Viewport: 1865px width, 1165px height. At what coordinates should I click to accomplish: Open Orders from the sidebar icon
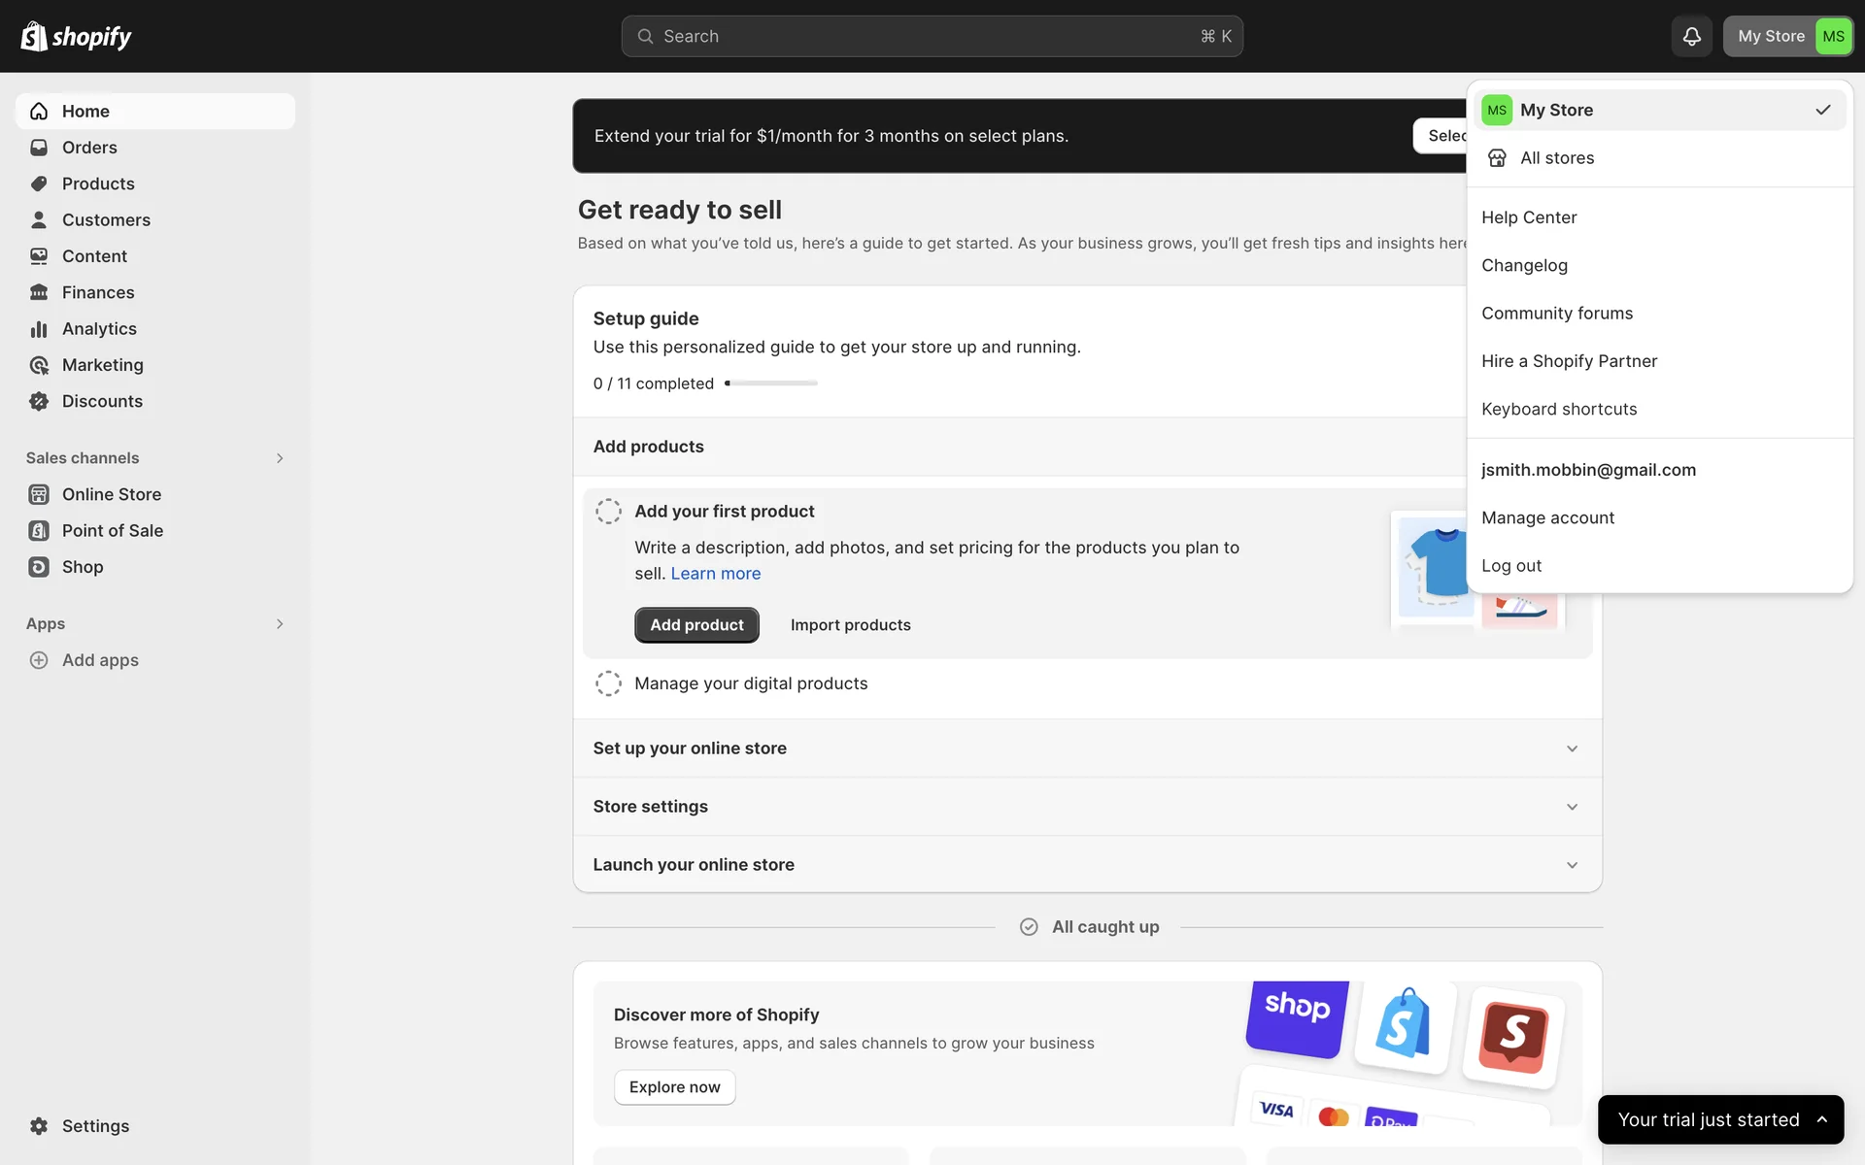coord(39,148)
